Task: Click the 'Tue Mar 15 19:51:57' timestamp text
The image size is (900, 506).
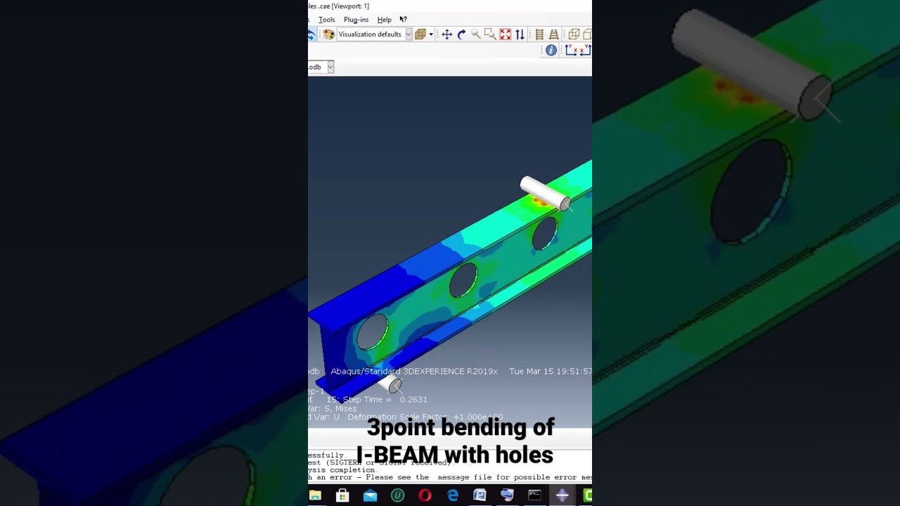Action: (551, 371)
